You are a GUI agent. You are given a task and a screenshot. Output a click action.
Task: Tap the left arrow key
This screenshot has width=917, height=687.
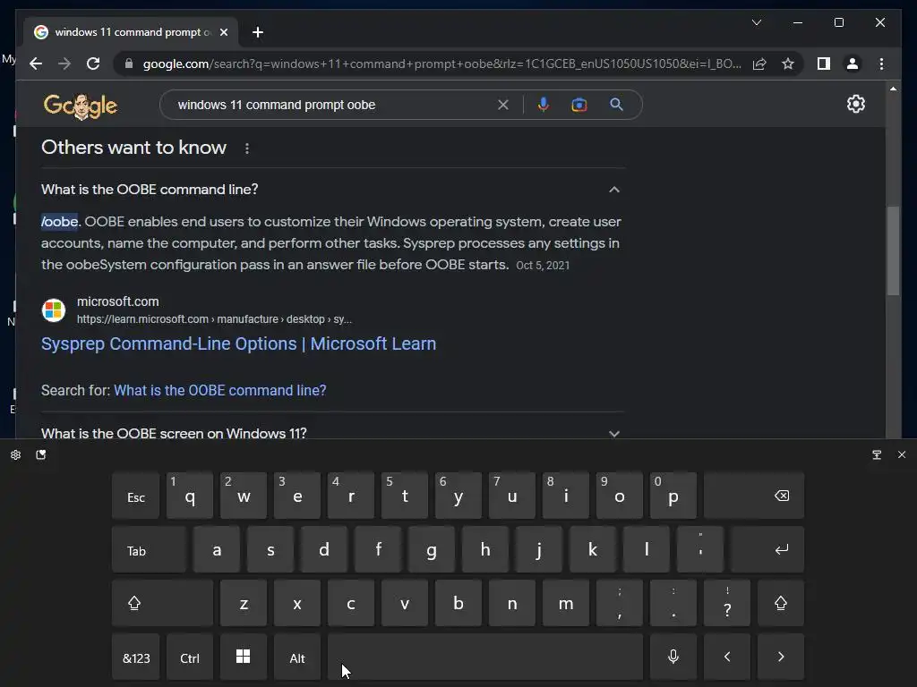[x=727, y=657]
